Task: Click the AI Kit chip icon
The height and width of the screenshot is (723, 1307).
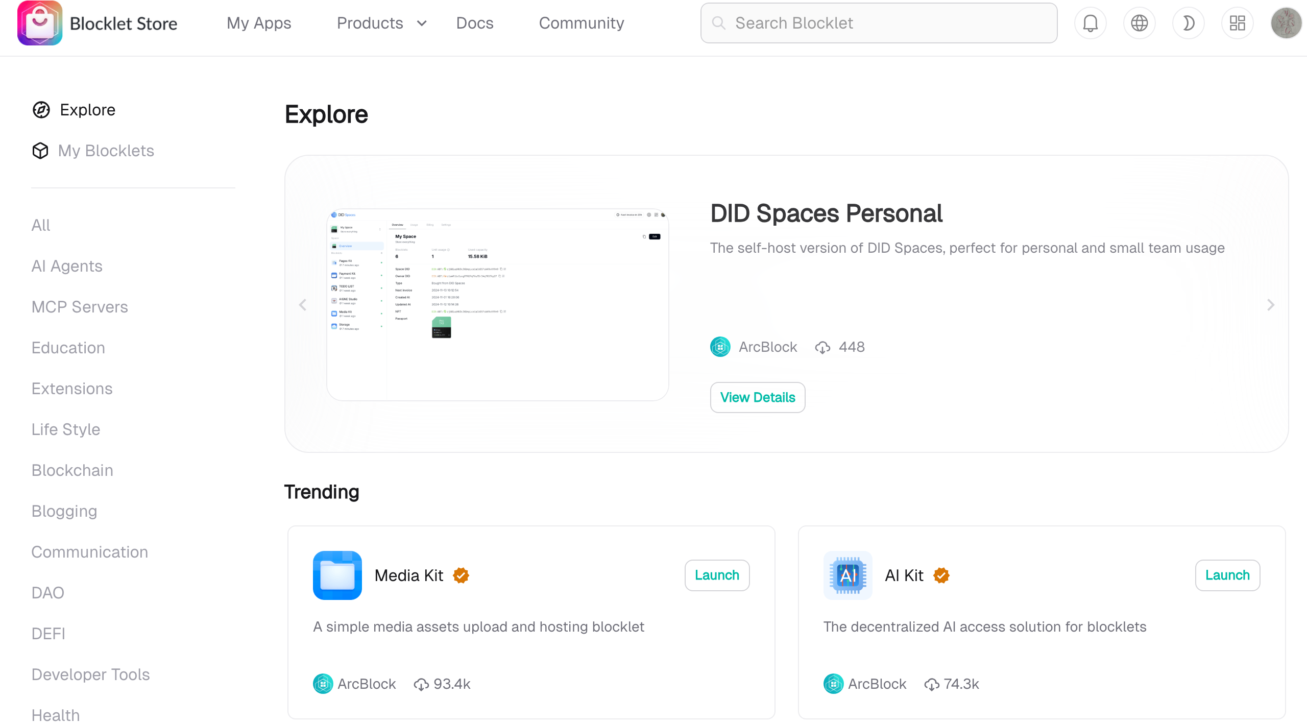Action: click(848, 575)
